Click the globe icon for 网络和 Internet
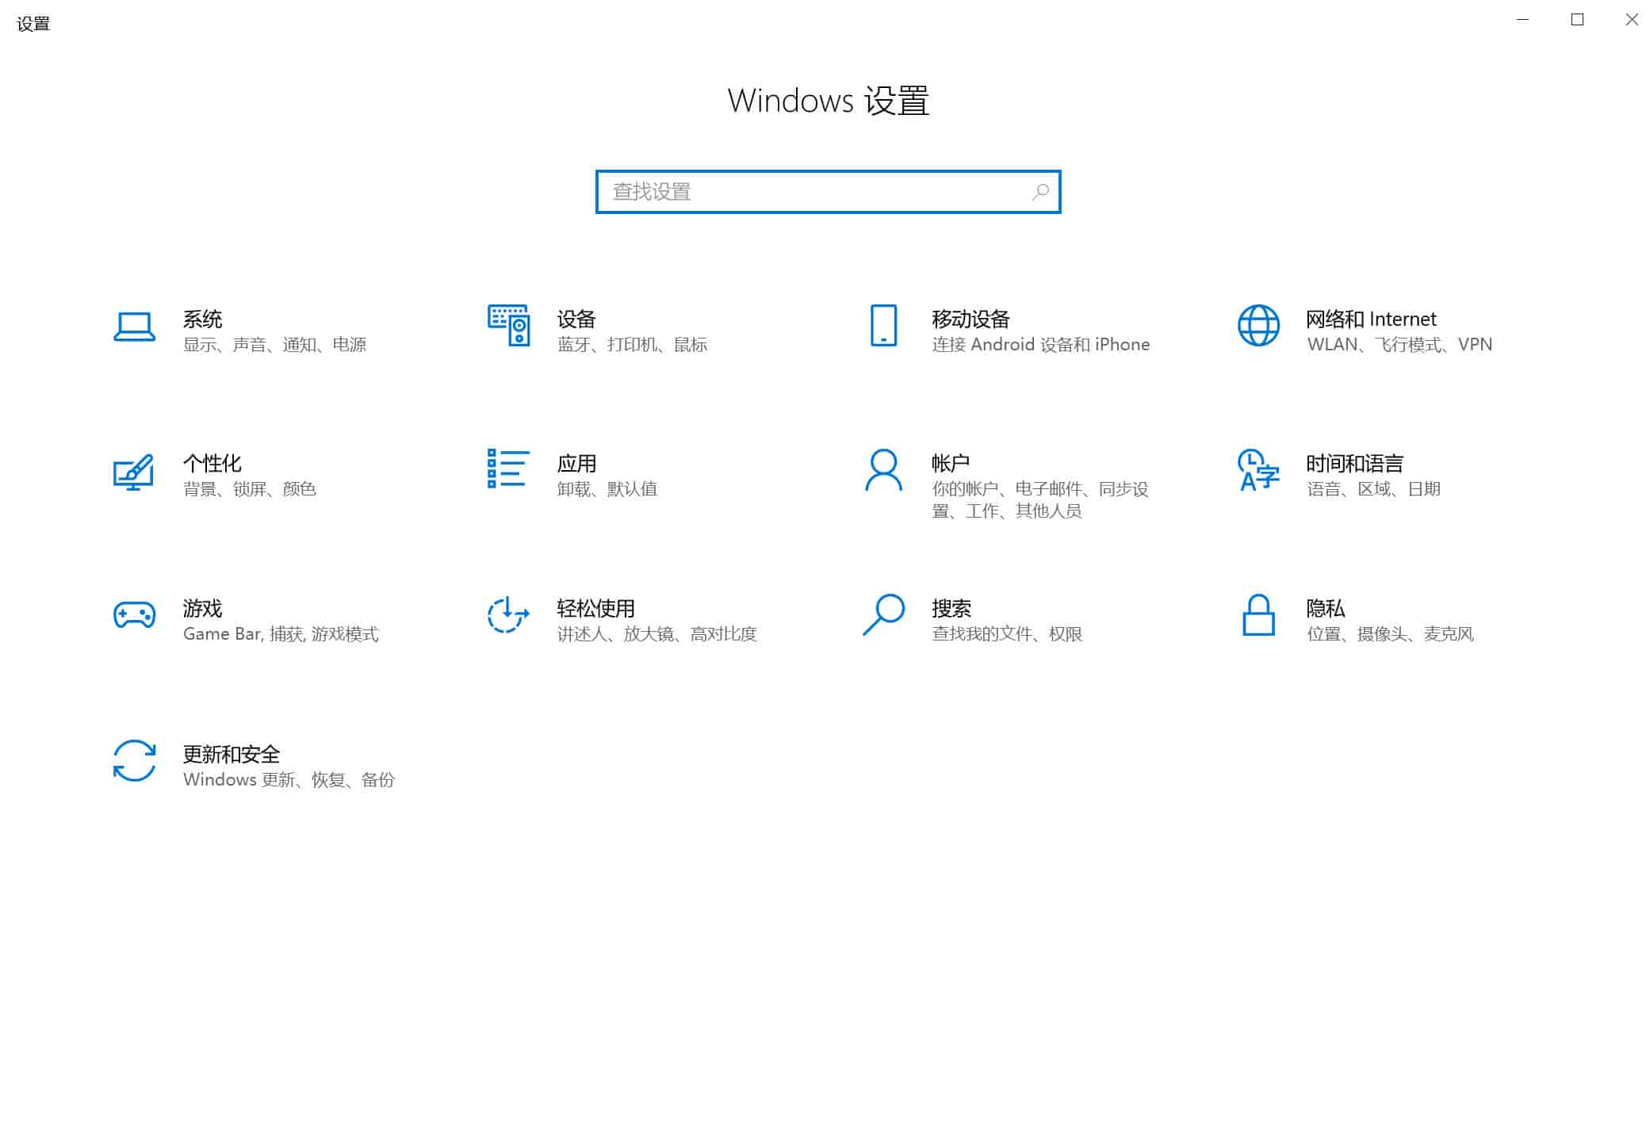Screen dimensions: 1650x1132 [1258, 325]
